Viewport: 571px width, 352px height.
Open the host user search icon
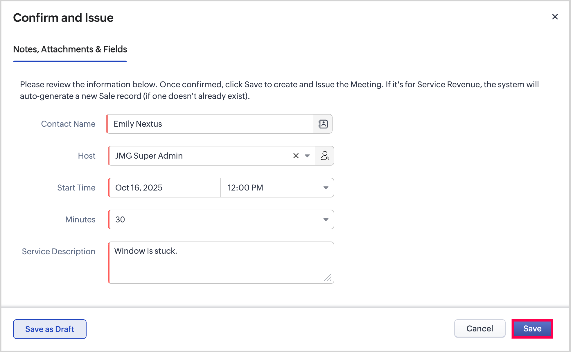pos(324,156)
